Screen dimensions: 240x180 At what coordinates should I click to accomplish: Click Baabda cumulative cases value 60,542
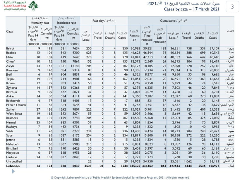tap(214, 53)
